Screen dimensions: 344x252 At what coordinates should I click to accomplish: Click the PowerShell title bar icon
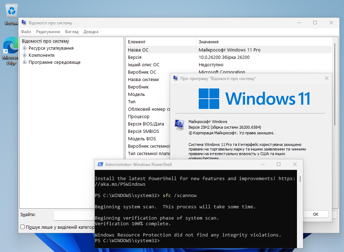click(x=100, y=164)
